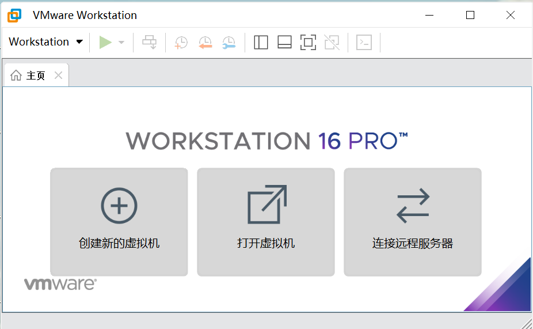The width and height of the screenshot is (533, 329).
Task: Click the window resize grip corner
Action: 527,323
